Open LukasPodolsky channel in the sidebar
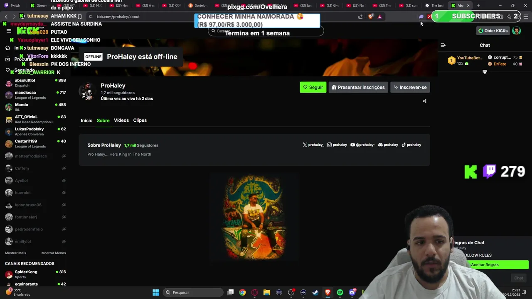532x299 pixels. click(35, 131)
